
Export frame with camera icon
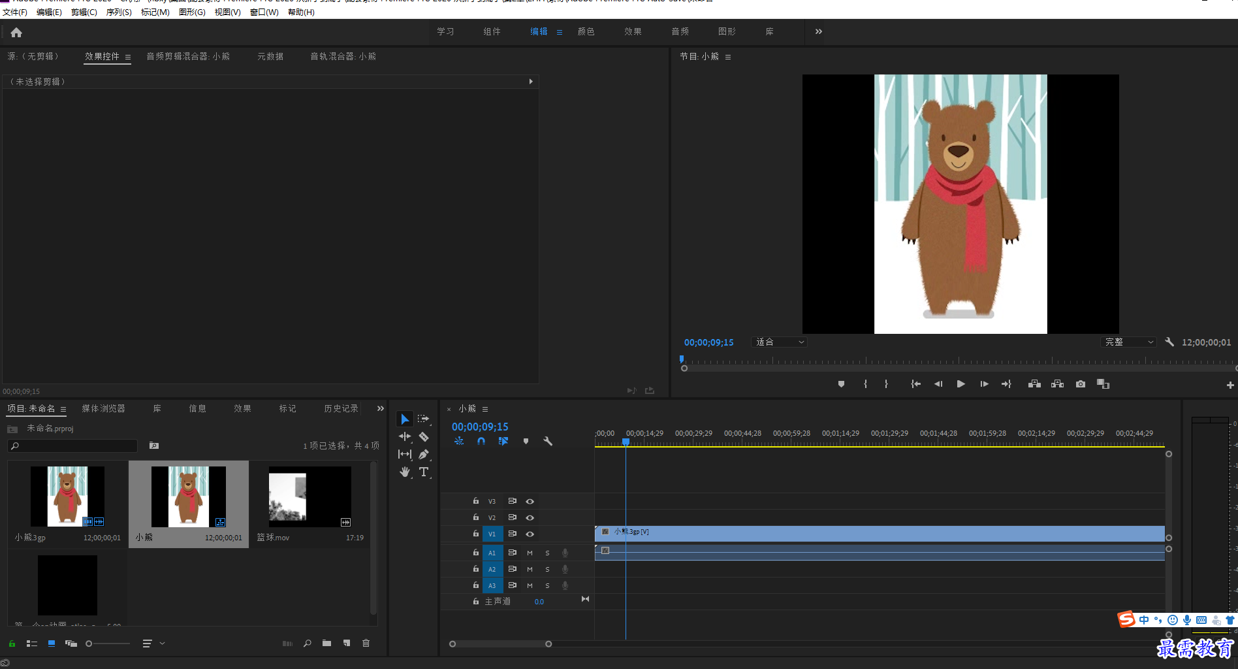pos(1081,384)
